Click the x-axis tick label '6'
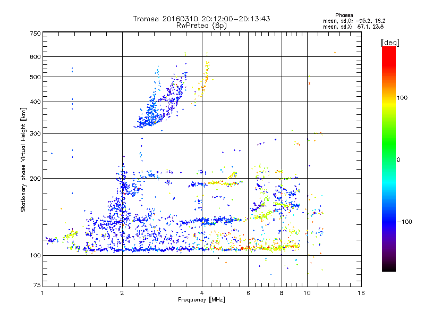Viewport: 425px width, 319px height. pyautogui.click(x=248, y=293)
